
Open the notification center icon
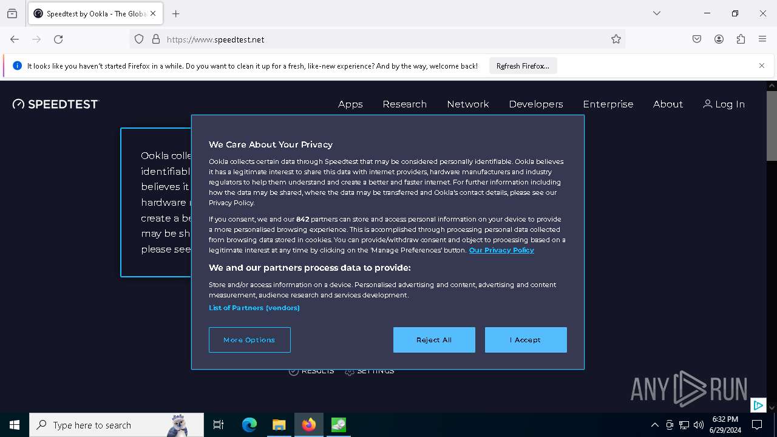tap(757, 425)
